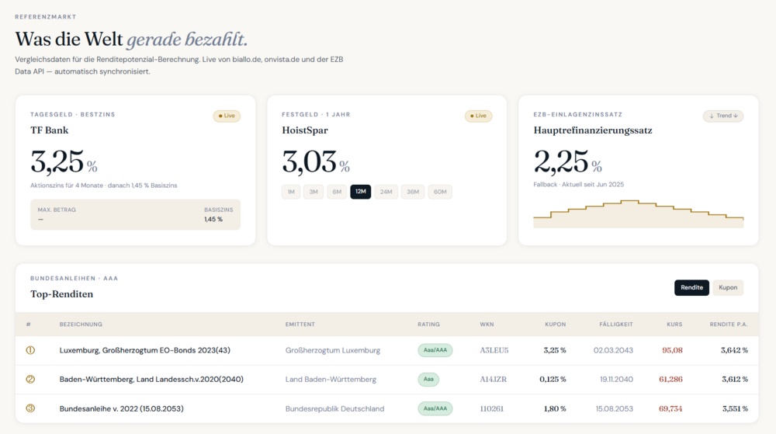Click Kurs value 69,734

click(670, 408)
